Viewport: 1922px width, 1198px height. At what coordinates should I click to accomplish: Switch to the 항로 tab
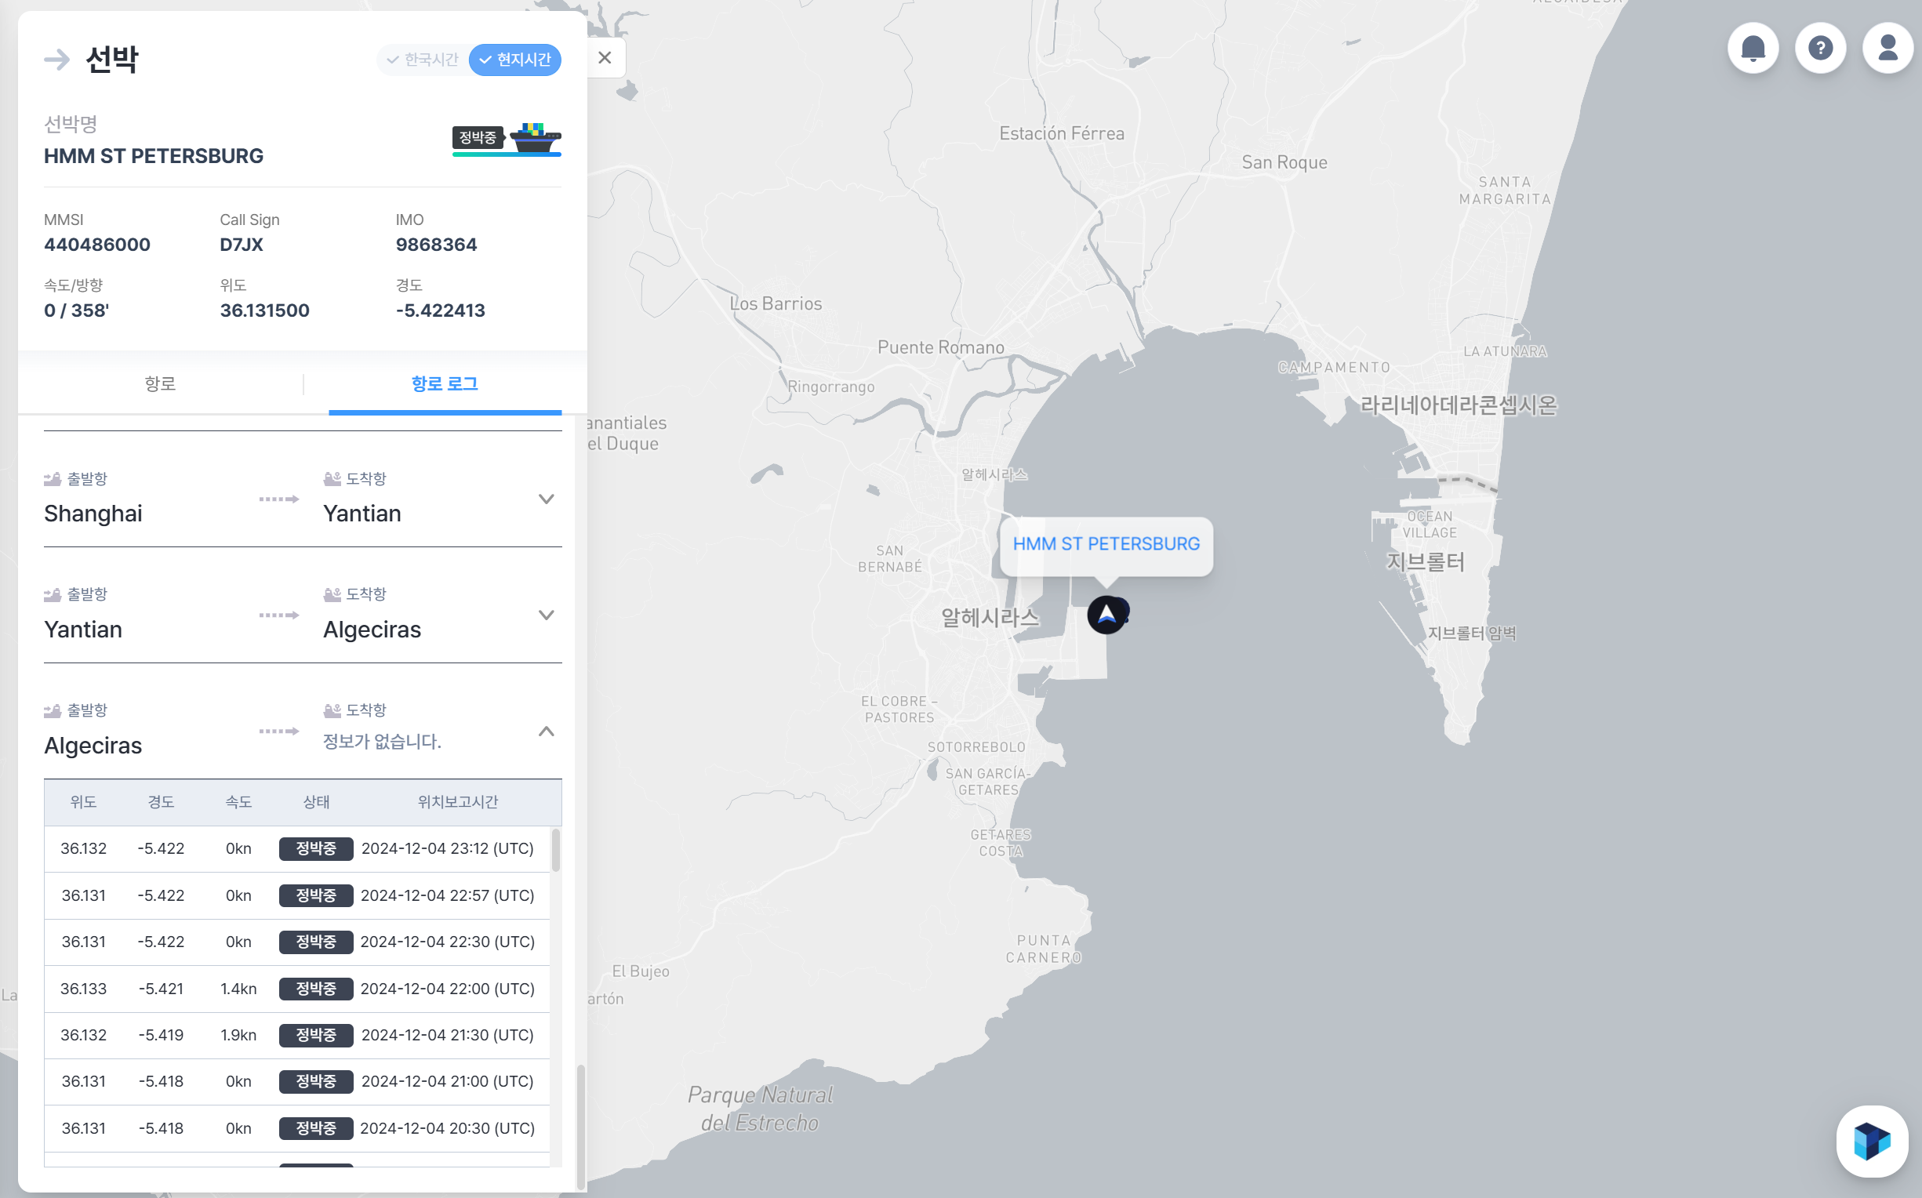tap(160, 384)
